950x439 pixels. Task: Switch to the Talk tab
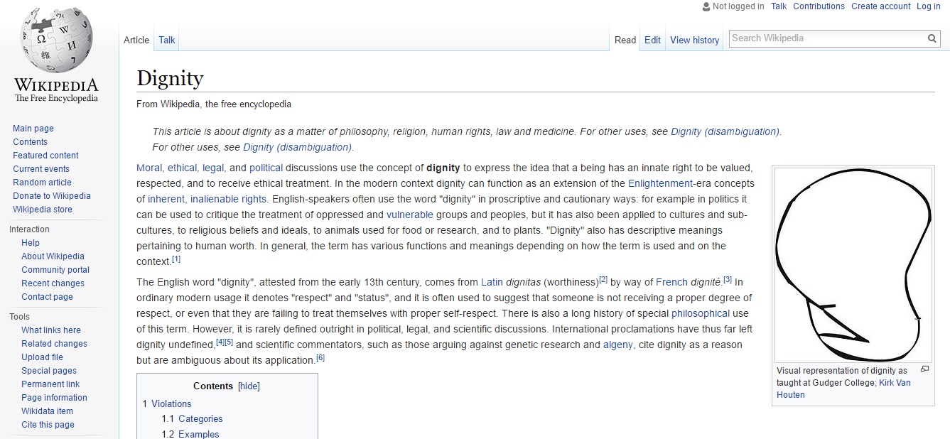167,40
